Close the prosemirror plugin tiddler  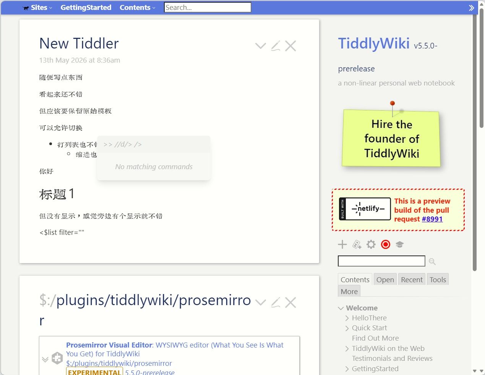290,302
